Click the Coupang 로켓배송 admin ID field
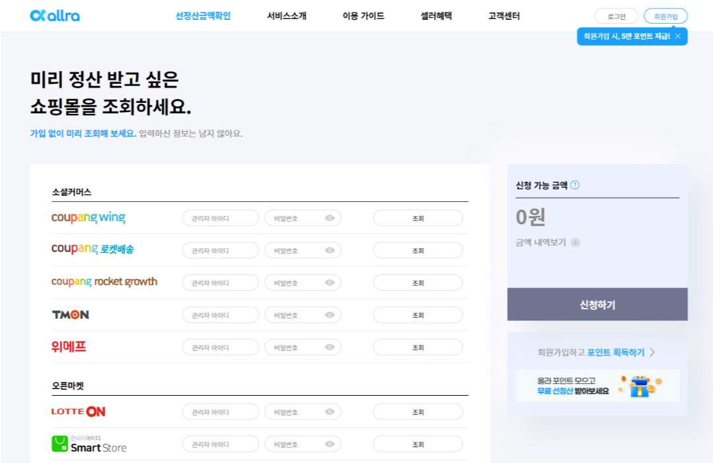713x463 pixels. (x=221, y=251)
